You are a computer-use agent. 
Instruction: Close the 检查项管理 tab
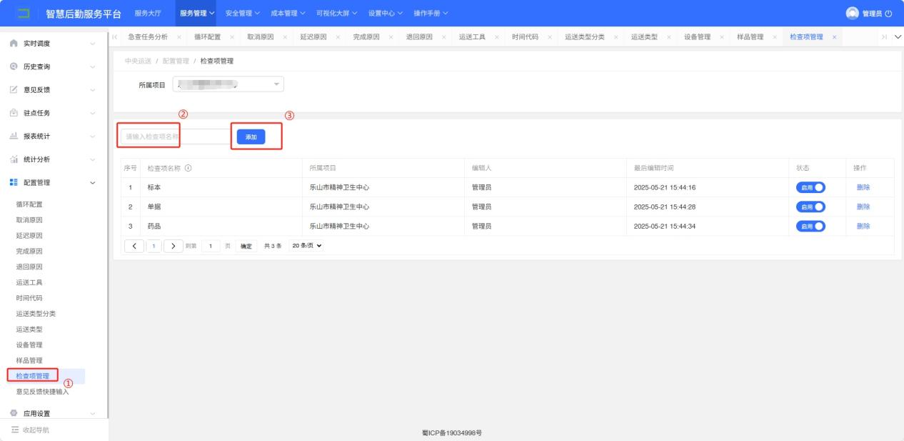coord(834,37)
